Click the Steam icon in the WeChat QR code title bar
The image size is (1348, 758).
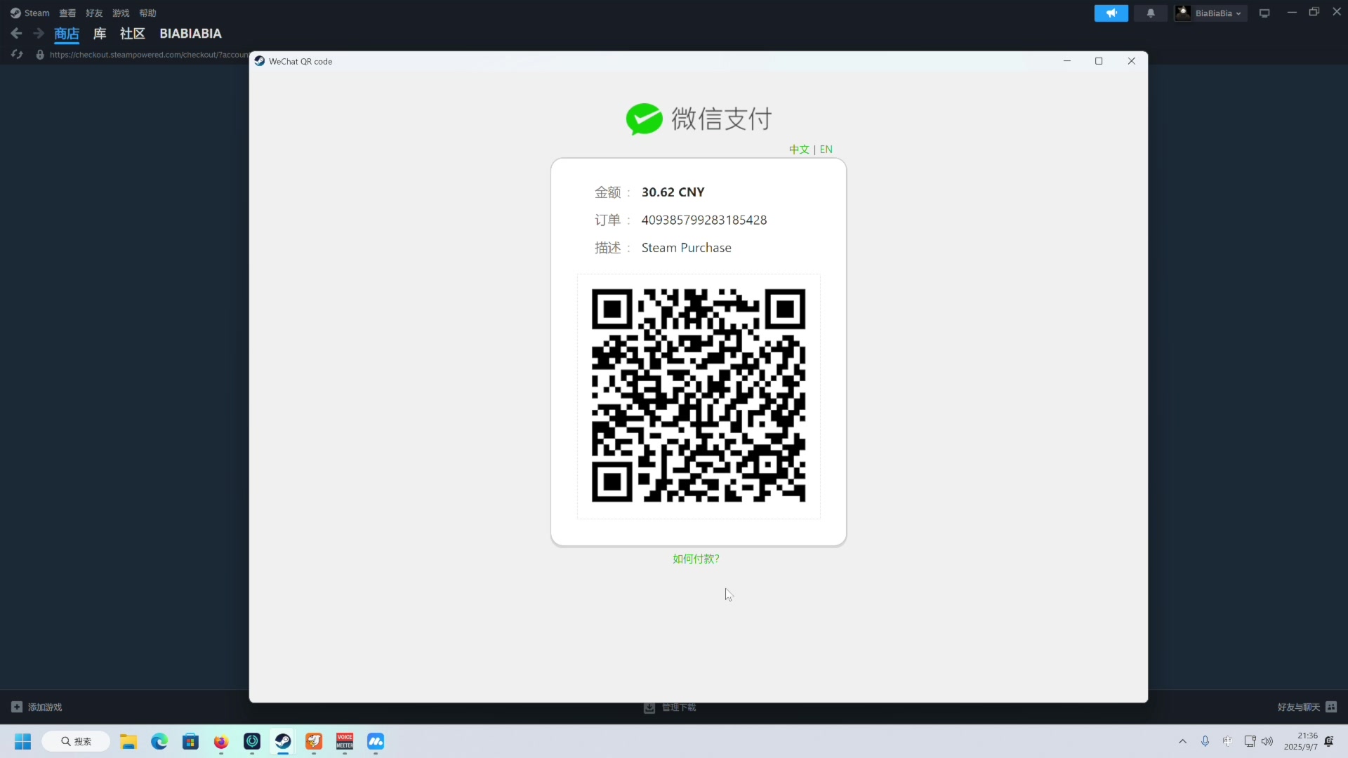pyautogui.click(x=260, y=61)
